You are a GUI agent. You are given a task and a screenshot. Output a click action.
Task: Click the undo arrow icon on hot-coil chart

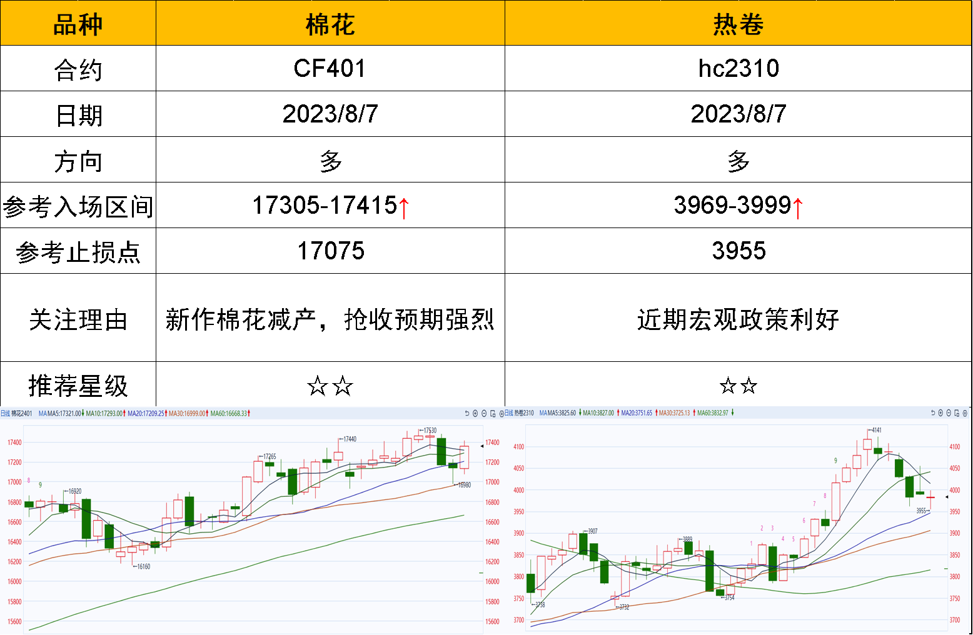932,413
